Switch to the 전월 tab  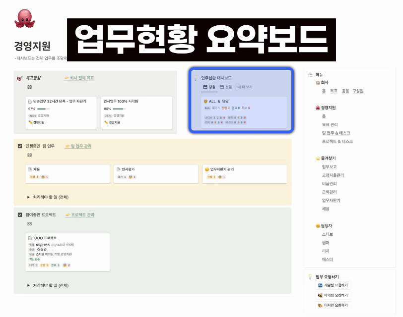click(226, 87)
